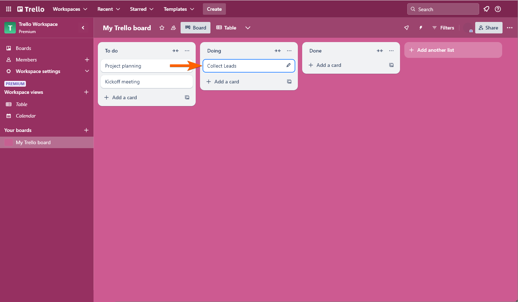Open the Workspaces dropdown
This screenshot has width=518, height=302.
point(70,9)
